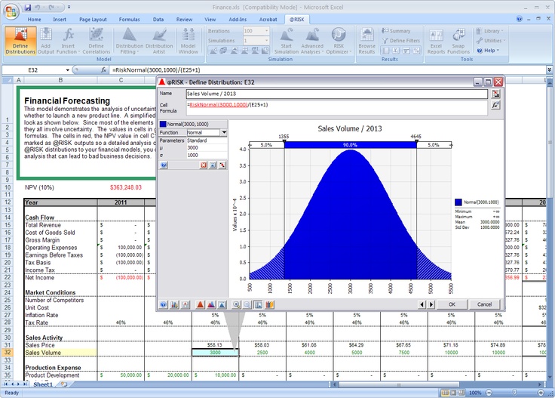Image resolution: width=555 pixels, height=398 pixels.
Task: Click the Define Filters button
Action: click(x=400, y=41)
